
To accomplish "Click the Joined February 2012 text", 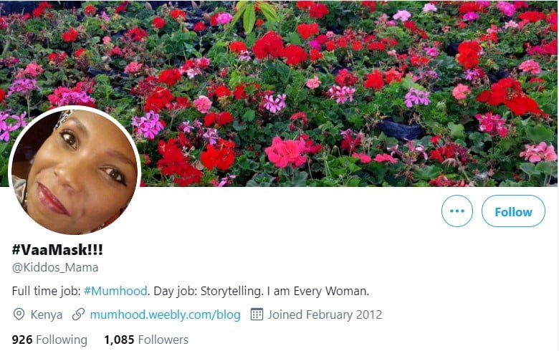I will pyautogui.click(x=325, y=314).
